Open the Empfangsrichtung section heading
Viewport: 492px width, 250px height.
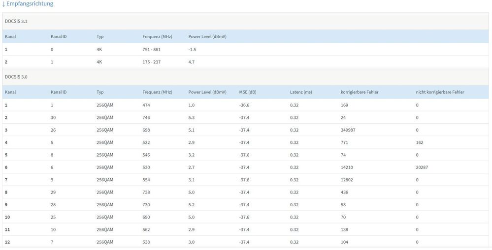(28, 4)
